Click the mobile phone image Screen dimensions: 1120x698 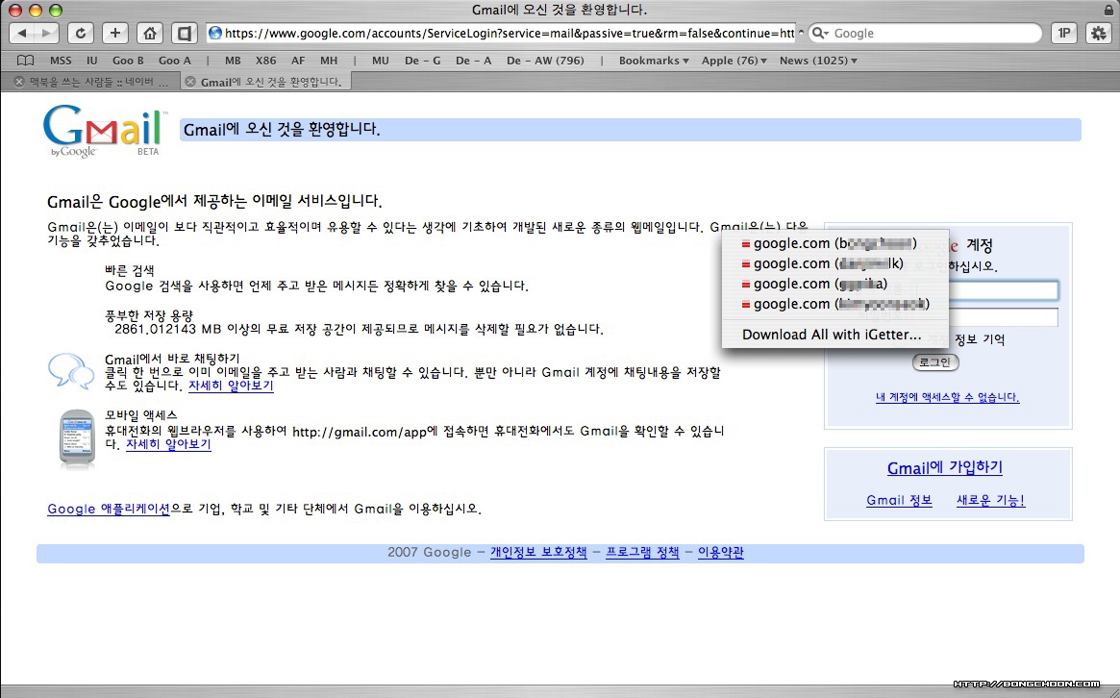tap(76, 440)
